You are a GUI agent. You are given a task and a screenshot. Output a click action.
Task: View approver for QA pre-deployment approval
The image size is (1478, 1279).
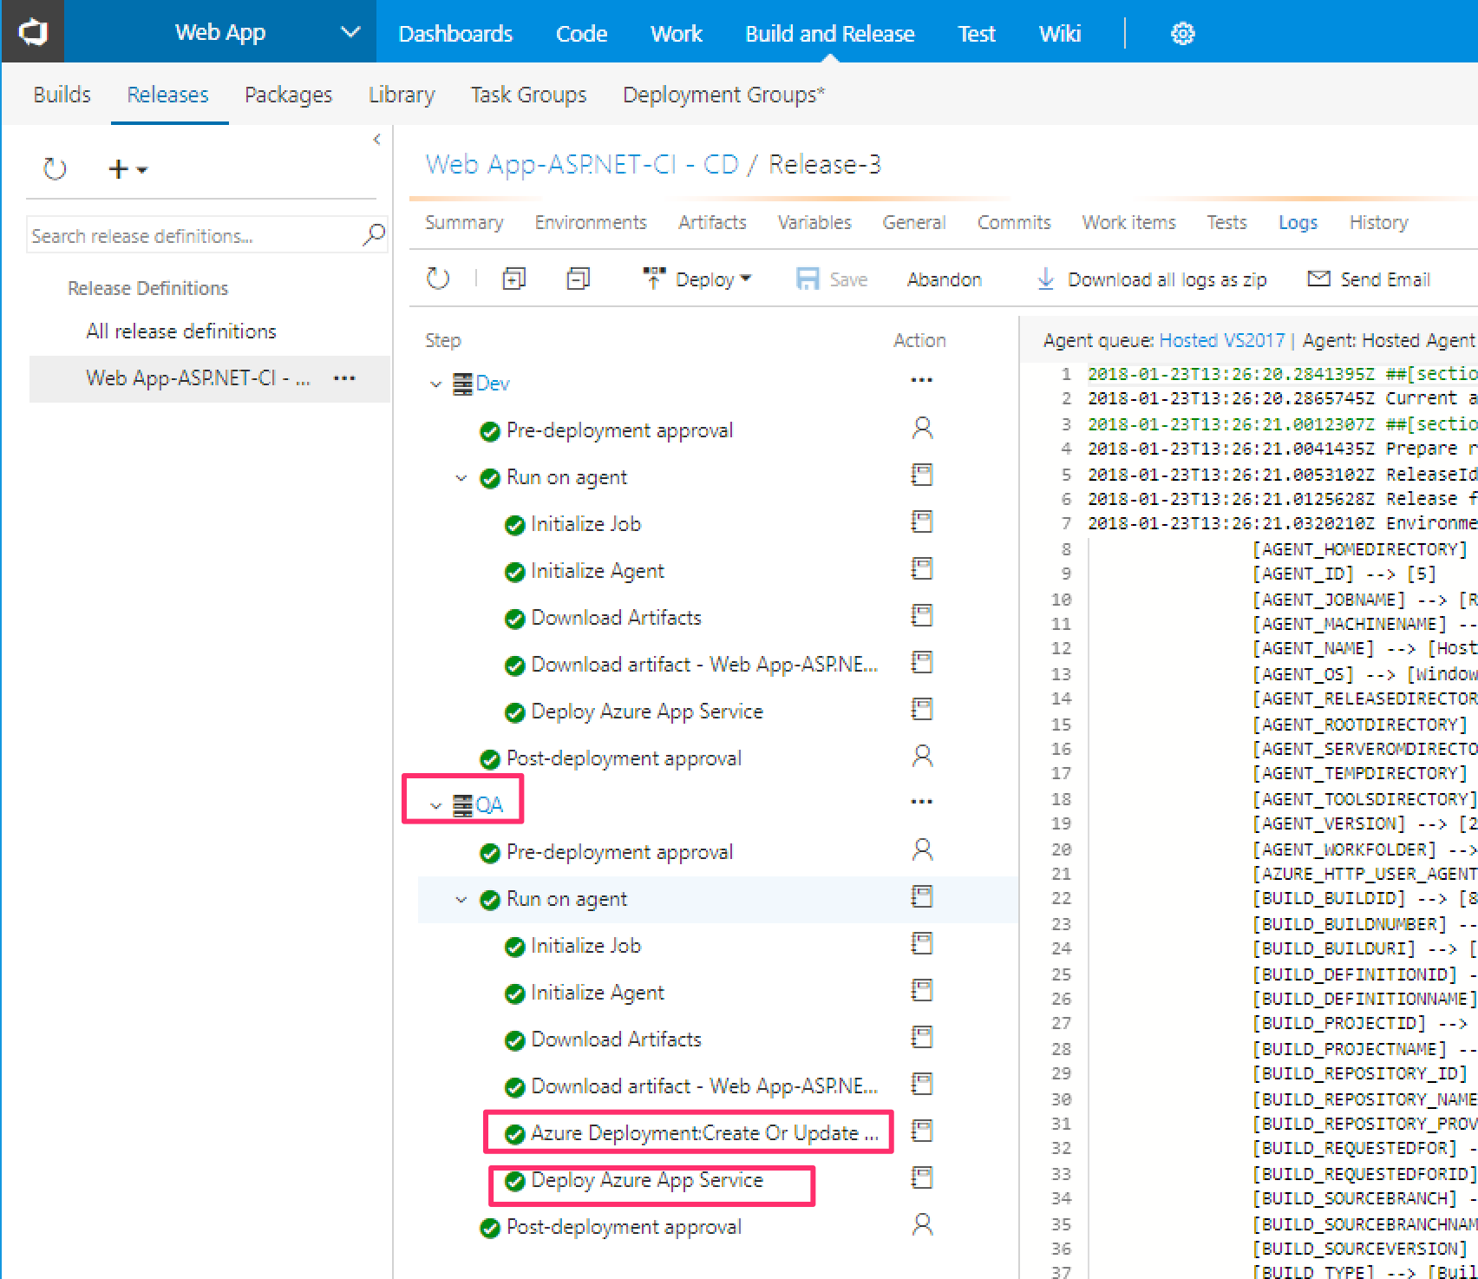coord(922,849)
